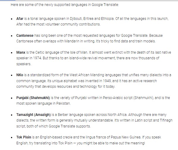Image resolution: width=178 pixels, height=150 pixels.
Task: Click the bullet point beside NKo
Action: pyautogui.click(x=12, y=75)
